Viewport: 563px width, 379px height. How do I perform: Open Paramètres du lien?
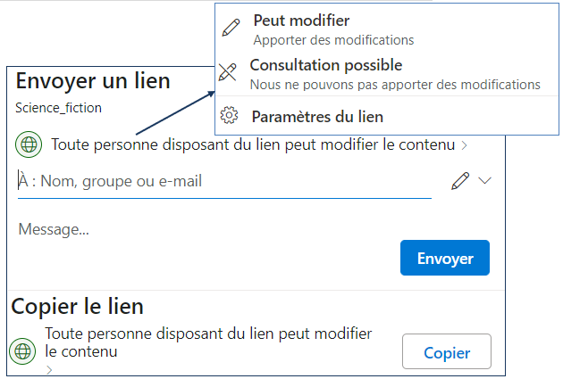(317, 117)
